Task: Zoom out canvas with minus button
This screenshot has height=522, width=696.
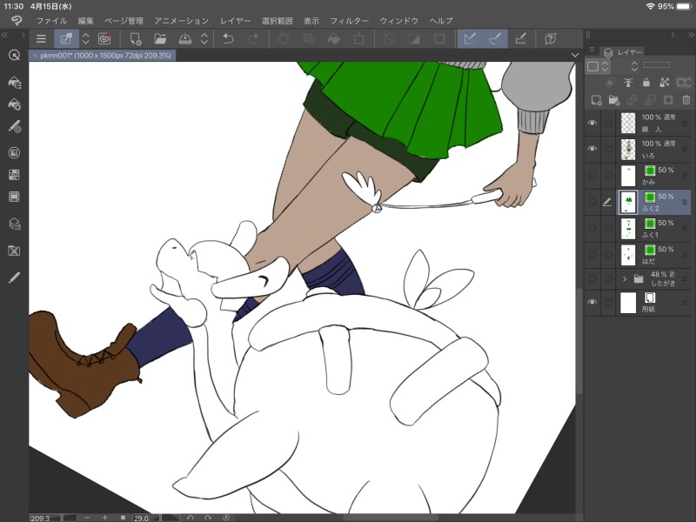Action: click(x=86, y=518)
